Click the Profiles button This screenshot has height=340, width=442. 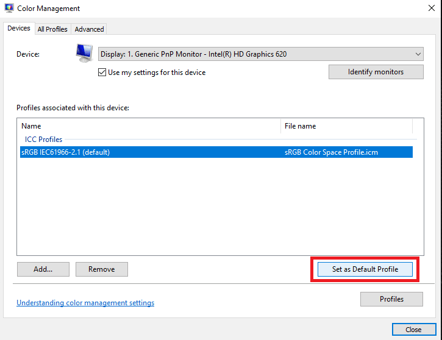(391, 299)
